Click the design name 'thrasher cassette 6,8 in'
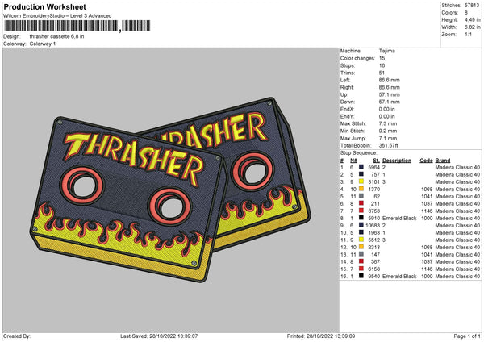The height and width of the screenshot is (342, 484). [x=56, y=37]
